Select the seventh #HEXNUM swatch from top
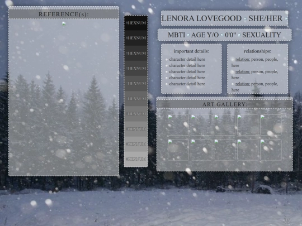Screen dimensions: 302x226 point(136,114)
